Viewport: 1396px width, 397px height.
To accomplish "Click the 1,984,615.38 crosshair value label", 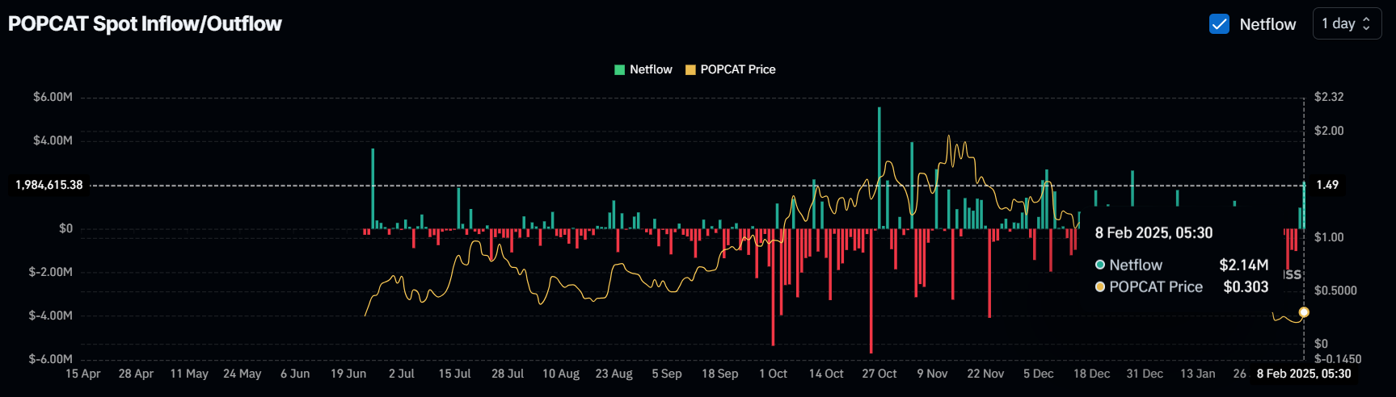I will pyautogui.click(x=49, y=185).
